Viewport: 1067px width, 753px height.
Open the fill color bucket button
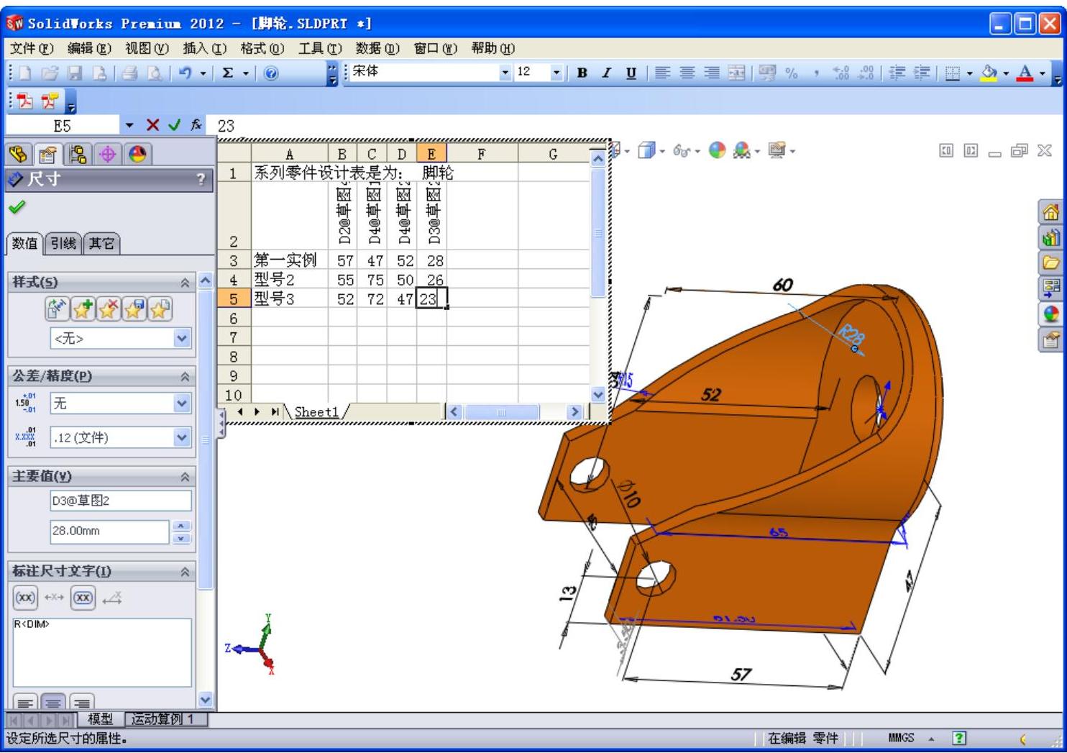pyautogui.click(x=989, y=73)
